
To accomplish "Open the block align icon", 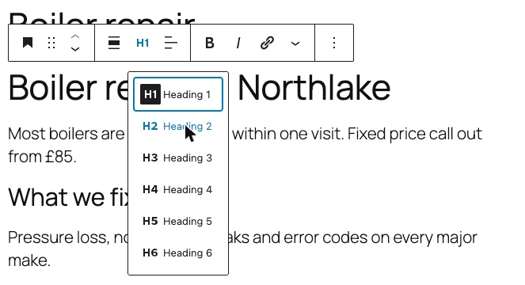I will point(114,43).
